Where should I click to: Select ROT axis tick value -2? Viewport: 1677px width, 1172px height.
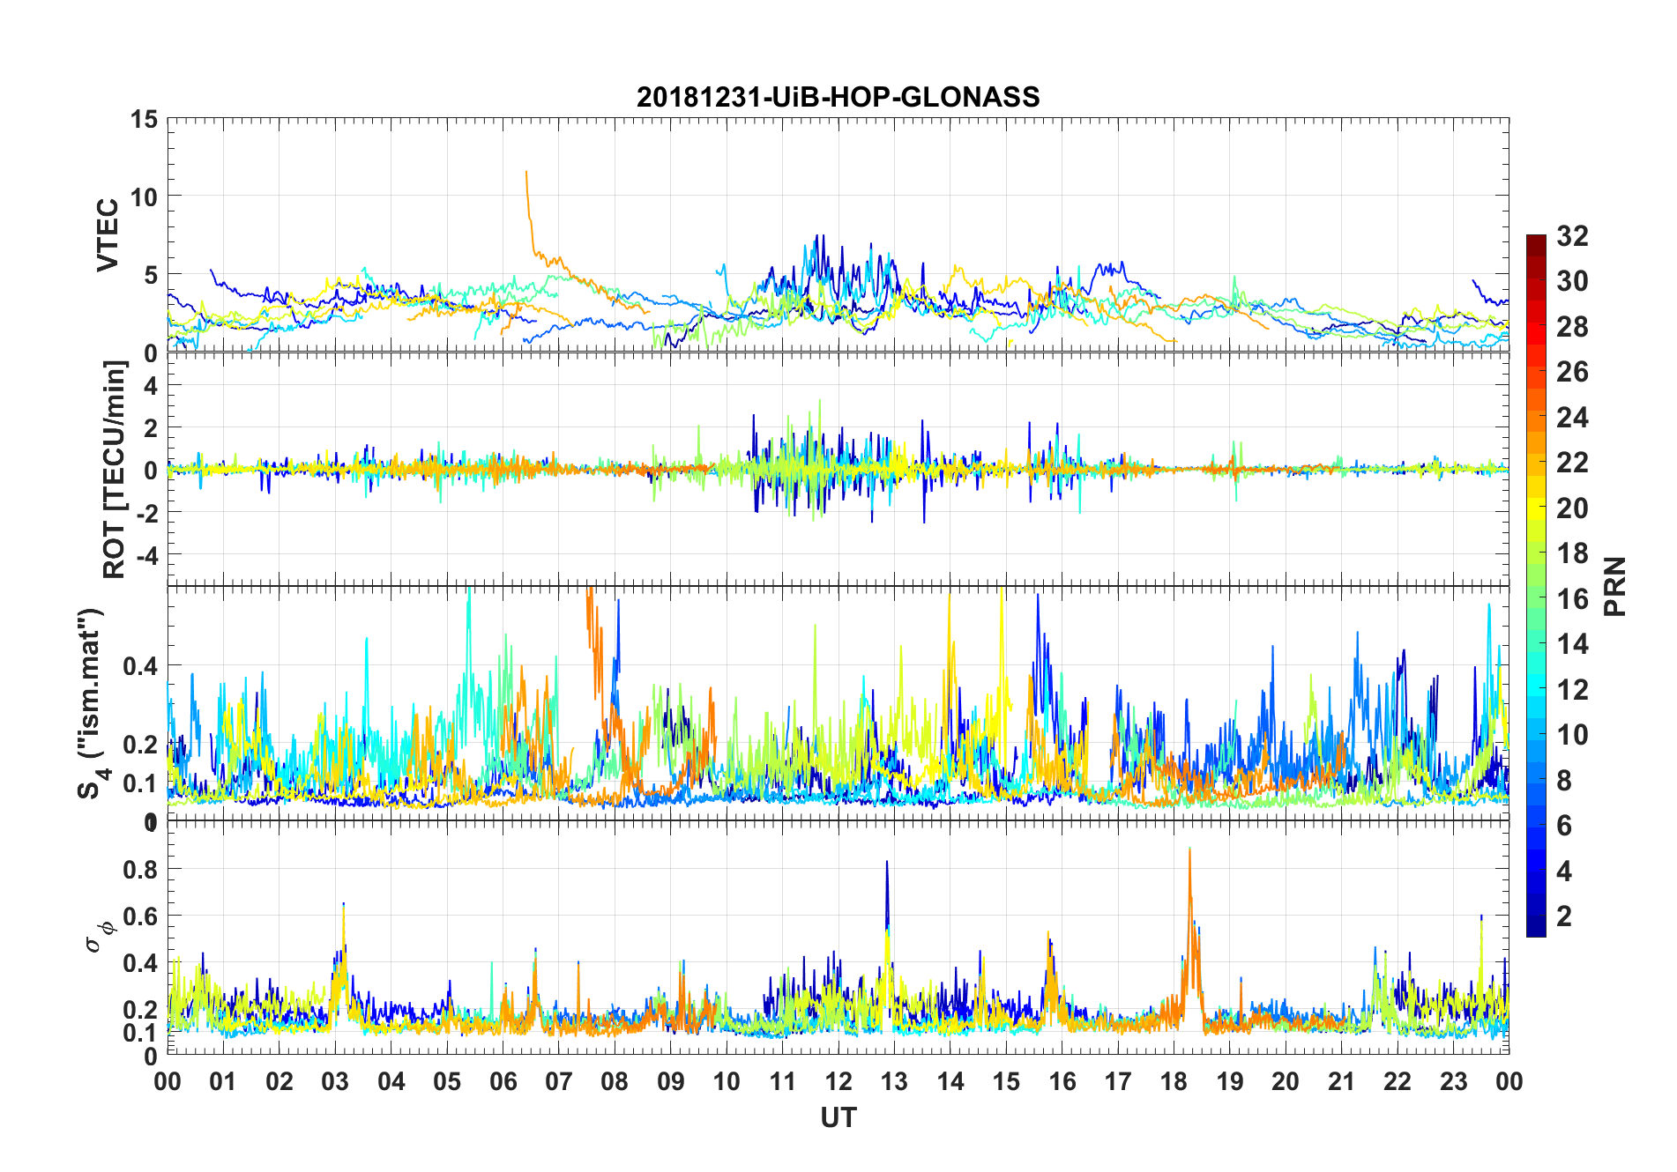pyautogui.click(x=147, y=513)
